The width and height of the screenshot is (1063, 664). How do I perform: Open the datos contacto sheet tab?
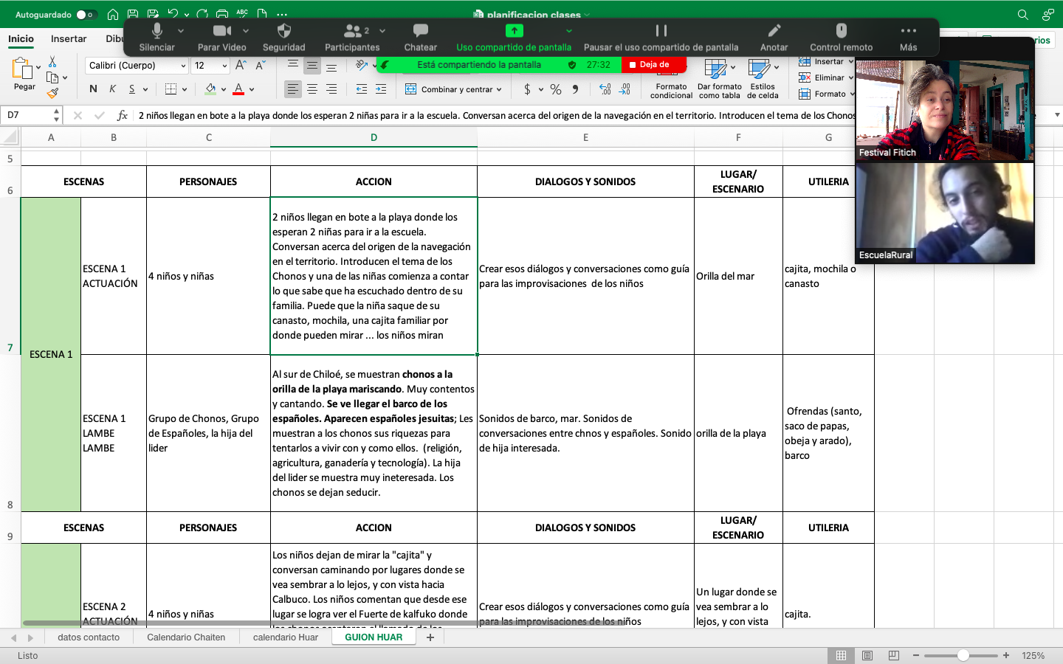(89, 637)
